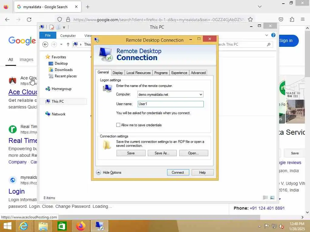Viewport: 310px width, 232px height.
Task: Click the Save As... button
Action: (x=162, y=153)
